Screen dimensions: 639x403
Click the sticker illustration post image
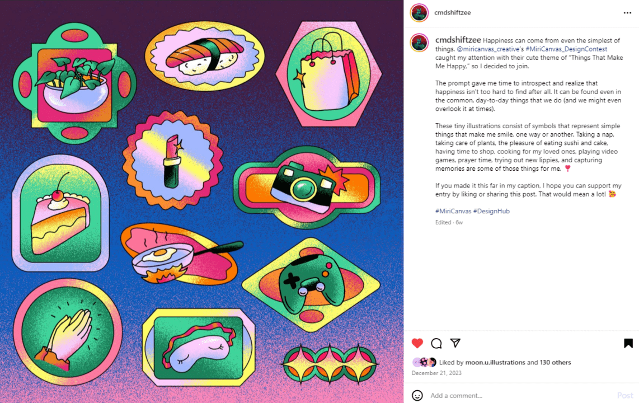click(x=202, y=201)
